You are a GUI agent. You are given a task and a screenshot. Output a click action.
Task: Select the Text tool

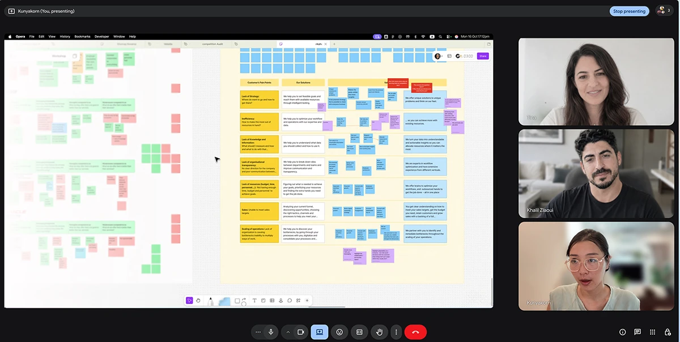[254, 301]
